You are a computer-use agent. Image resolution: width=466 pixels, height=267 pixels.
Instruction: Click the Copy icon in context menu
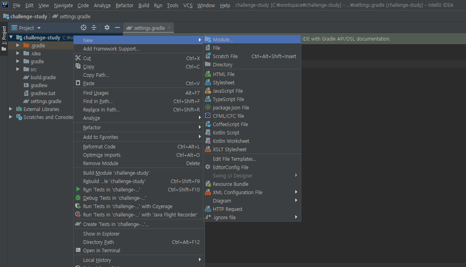point(78,66)
